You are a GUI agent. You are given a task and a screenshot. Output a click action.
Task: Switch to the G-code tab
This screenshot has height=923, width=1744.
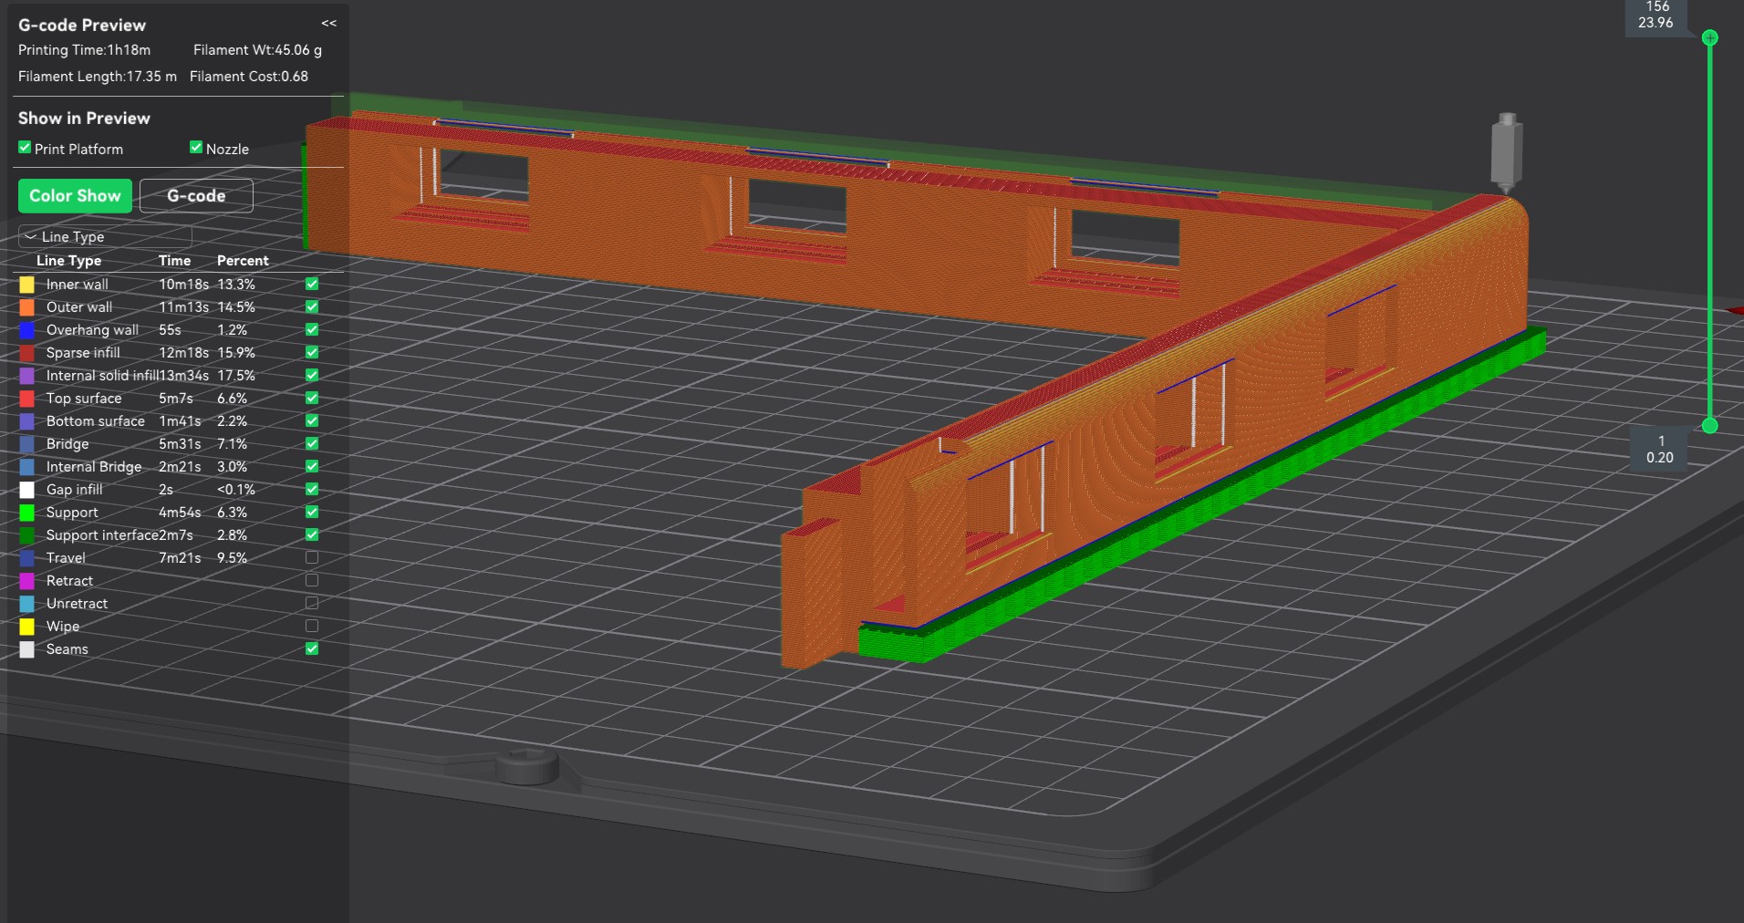coord(196,196)
